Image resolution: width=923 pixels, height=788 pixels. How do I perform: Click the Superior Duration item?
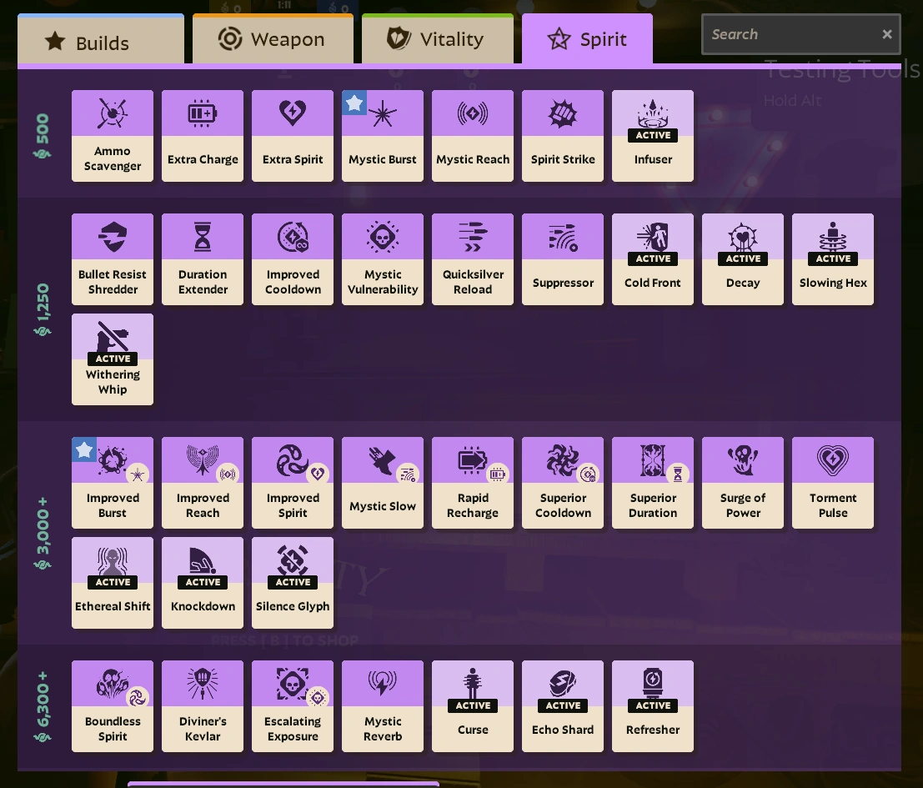pyautogui.click(x=653, y=483)
